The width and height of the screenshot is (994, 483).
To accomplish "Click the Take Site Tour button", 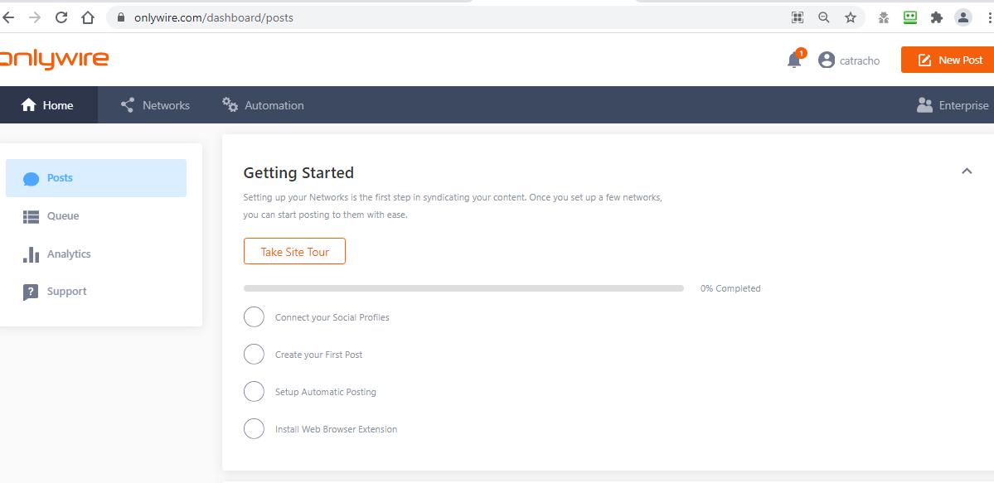I will (x=295, y=252).
